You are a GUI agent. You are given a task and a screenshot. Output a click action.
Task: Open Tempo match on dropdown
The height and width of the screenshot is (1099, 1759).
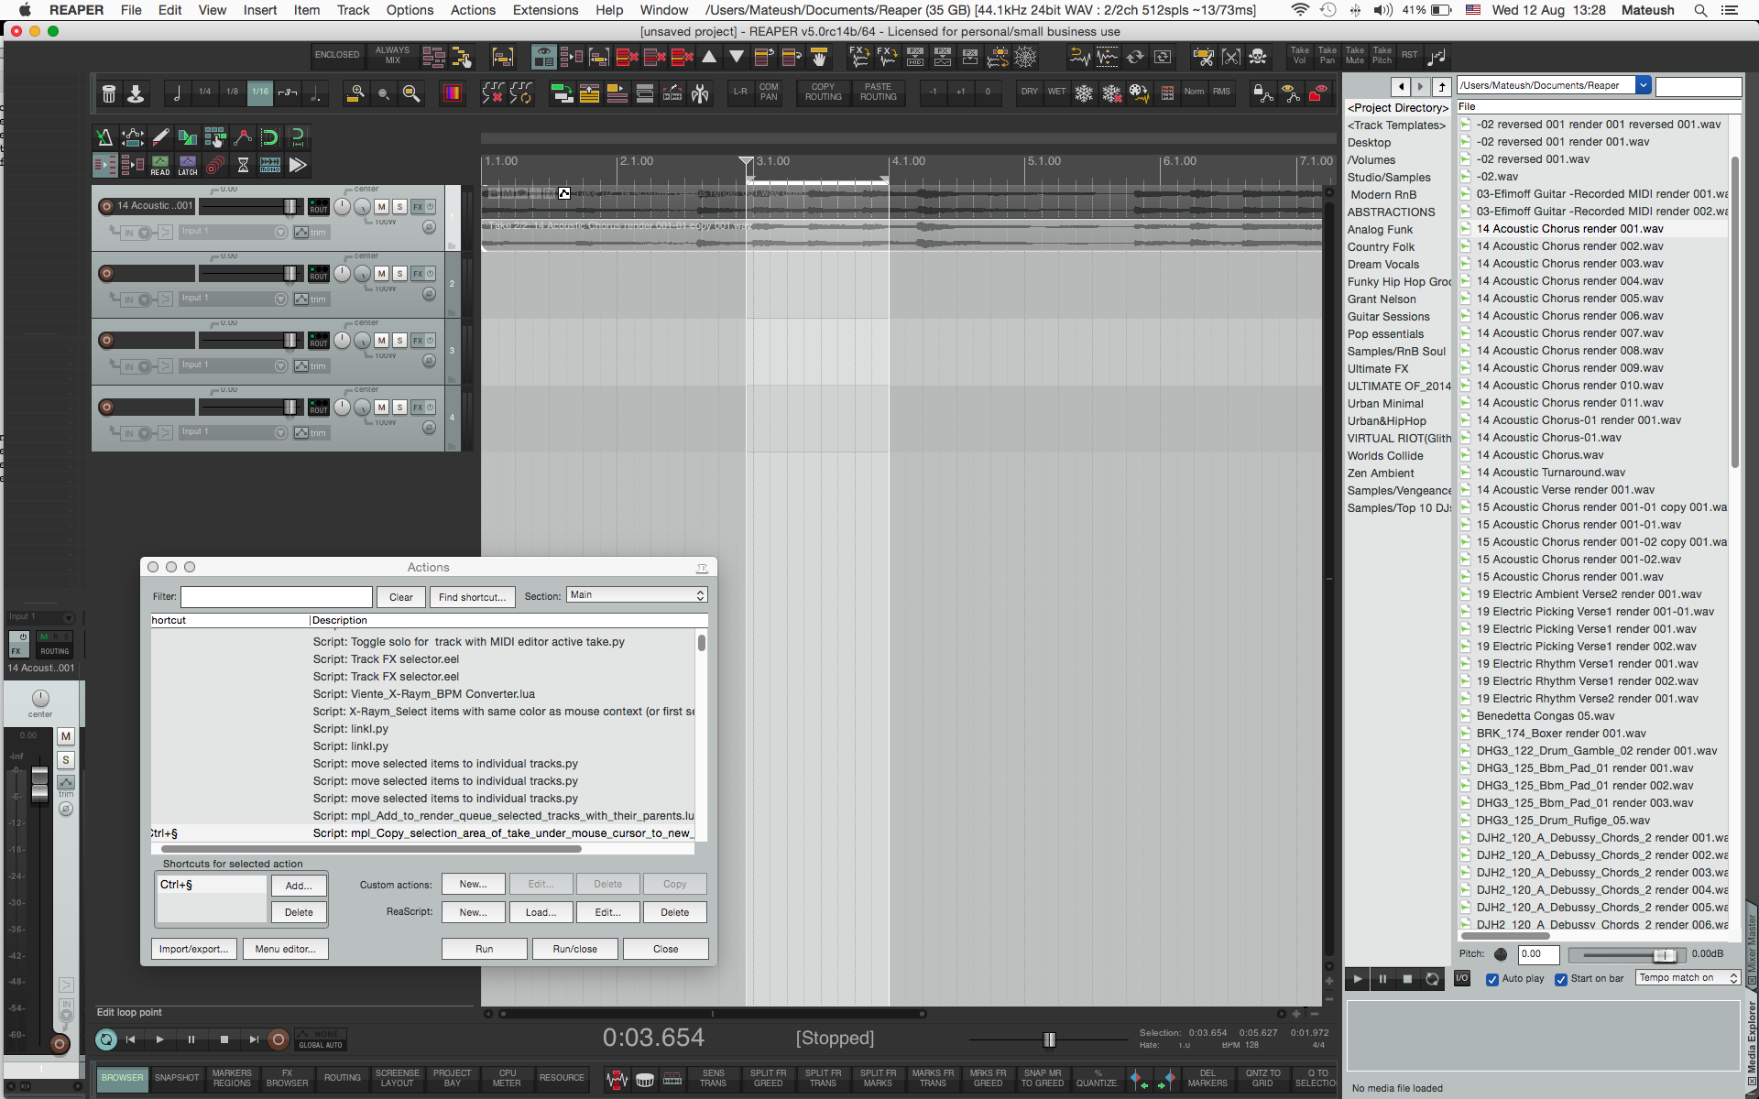click(1688, 978)
